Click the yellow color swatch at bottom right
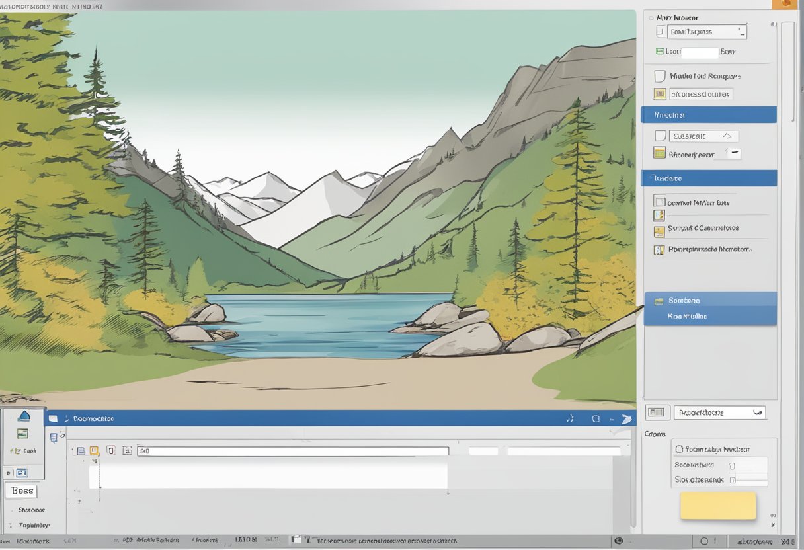The width and height of the screenshot is (804, 550). click(x=718, y=505)
